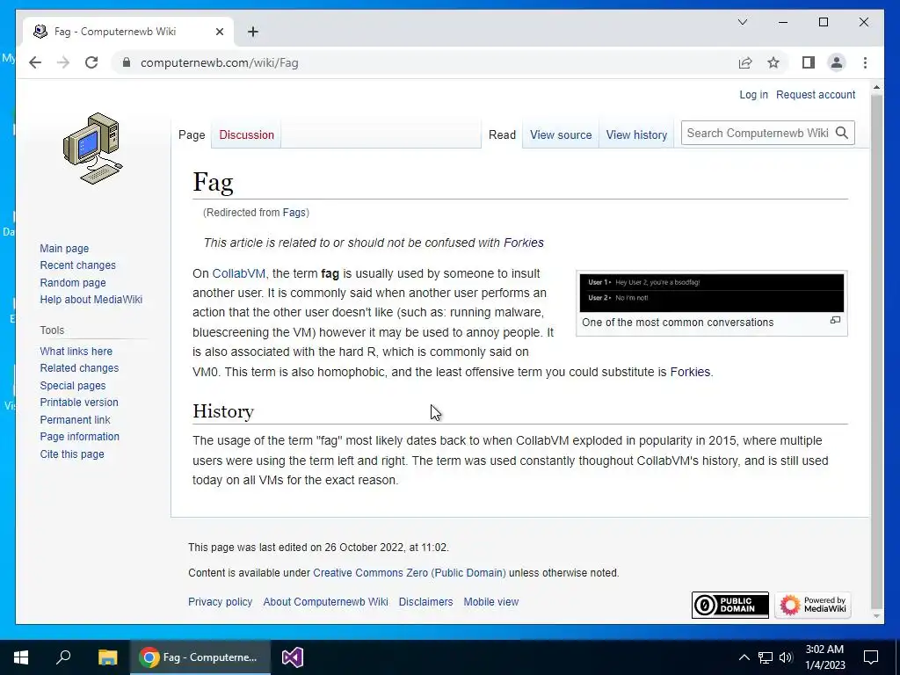Viewport: 900px width, 675px height.
Task: Follow the Fags redirect link
Action: click(294, 213)
